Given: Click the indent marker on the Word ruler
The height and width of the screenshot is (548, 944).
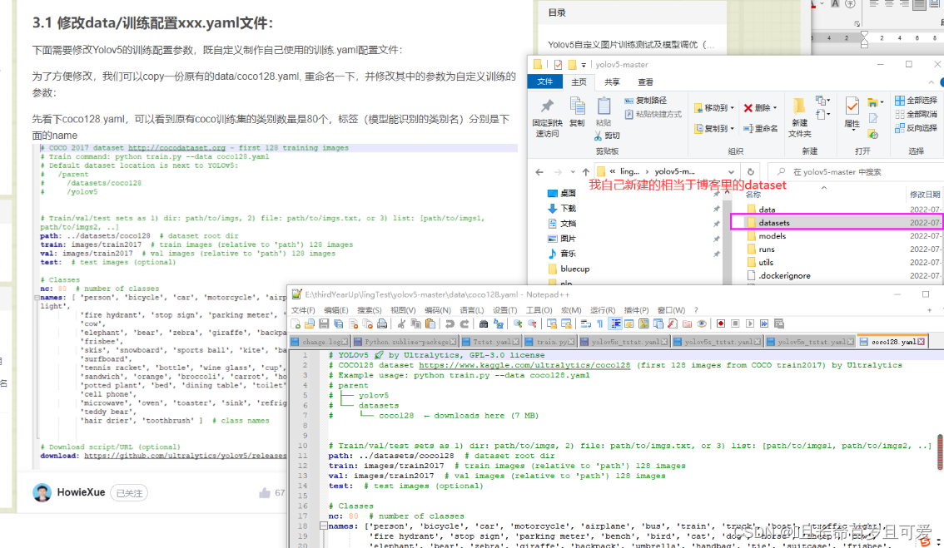Looking at the screenshot, I should click(865, 40).
